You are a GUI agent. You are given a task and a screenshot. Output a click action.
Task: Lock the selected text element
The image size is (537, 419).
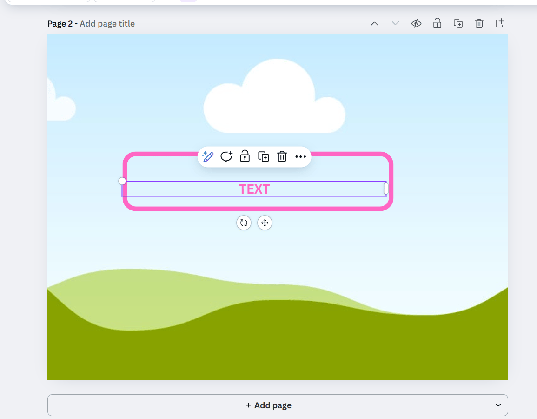point(245,156)
